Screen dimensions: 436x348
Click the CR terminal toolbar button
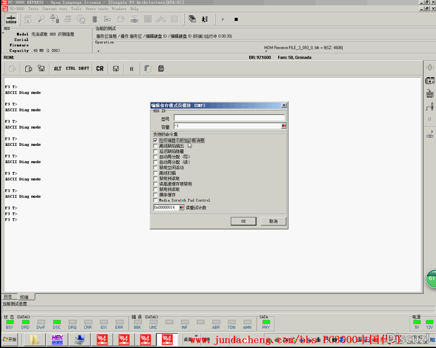(x=100, y=69)
